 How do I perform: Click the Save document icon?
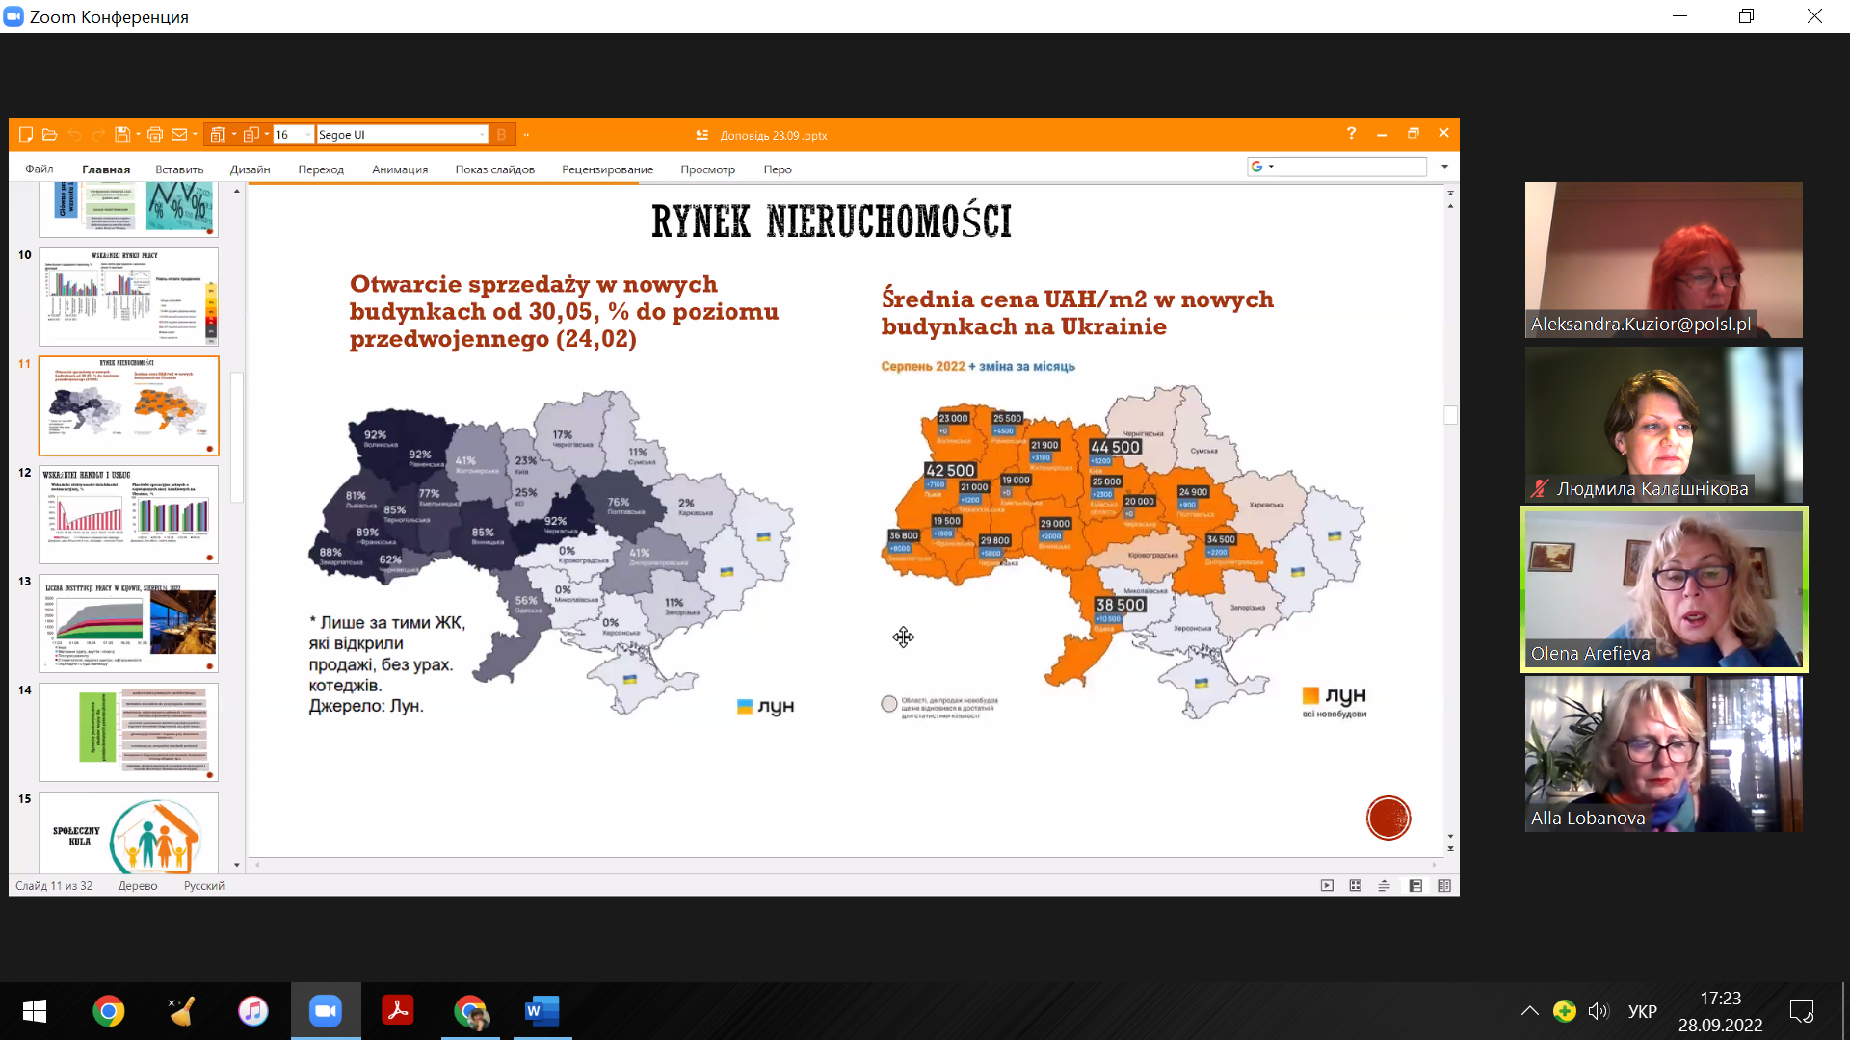[x=121, y=135]
